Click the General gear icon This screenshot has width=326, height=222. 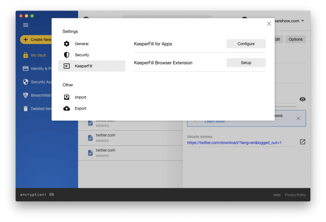pyautogui.click(x=66, y=44)
